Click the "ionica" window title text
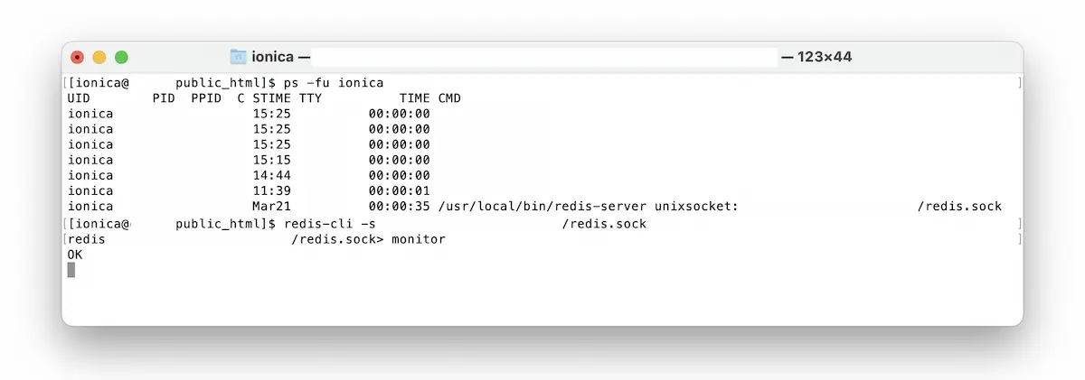The height and width of the screenshot is (380, 1085). tap(272, 57)
